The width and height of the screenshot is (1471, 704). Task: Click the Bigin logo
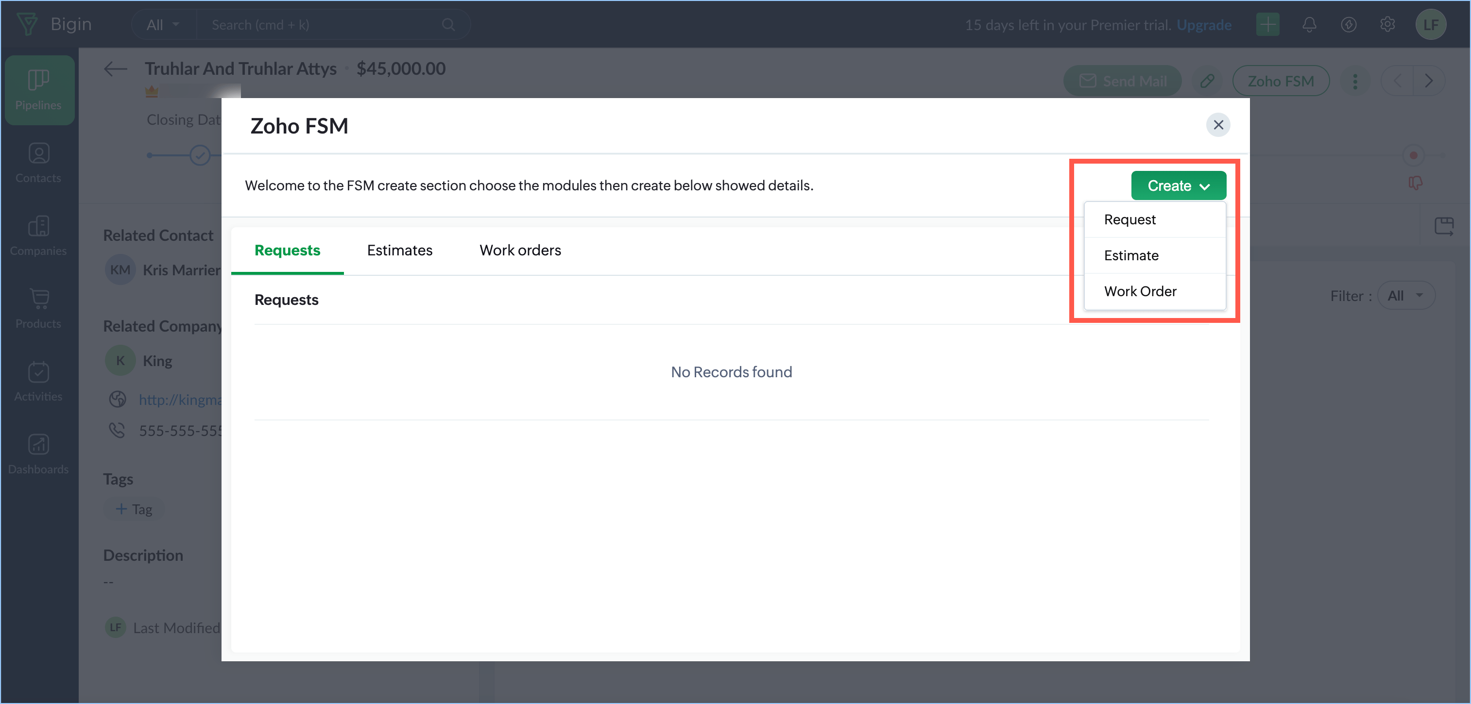coord(53,24)
